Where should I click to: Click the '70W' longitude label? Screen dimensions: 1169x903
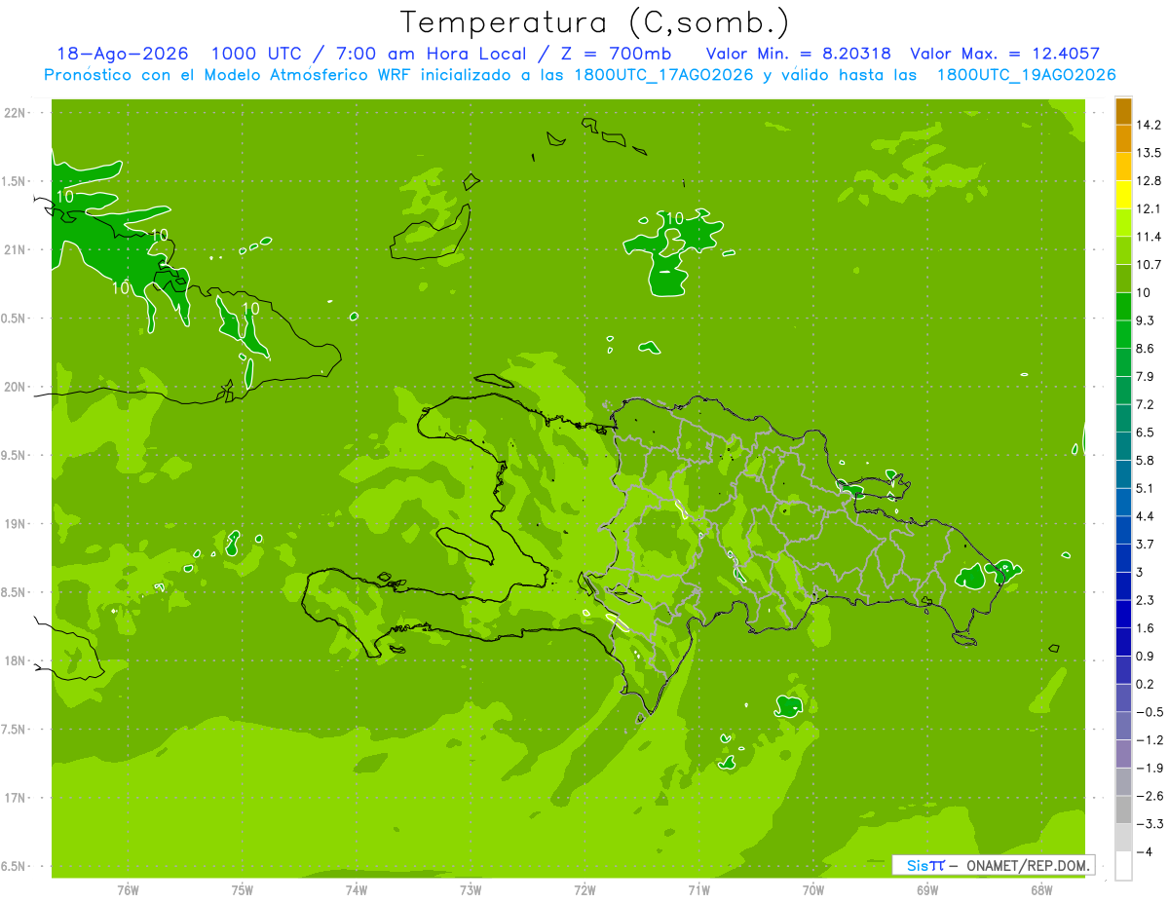click(x=813, y=889)
